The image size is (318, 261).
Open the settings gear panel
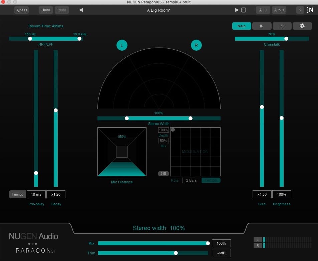(302, 26)
